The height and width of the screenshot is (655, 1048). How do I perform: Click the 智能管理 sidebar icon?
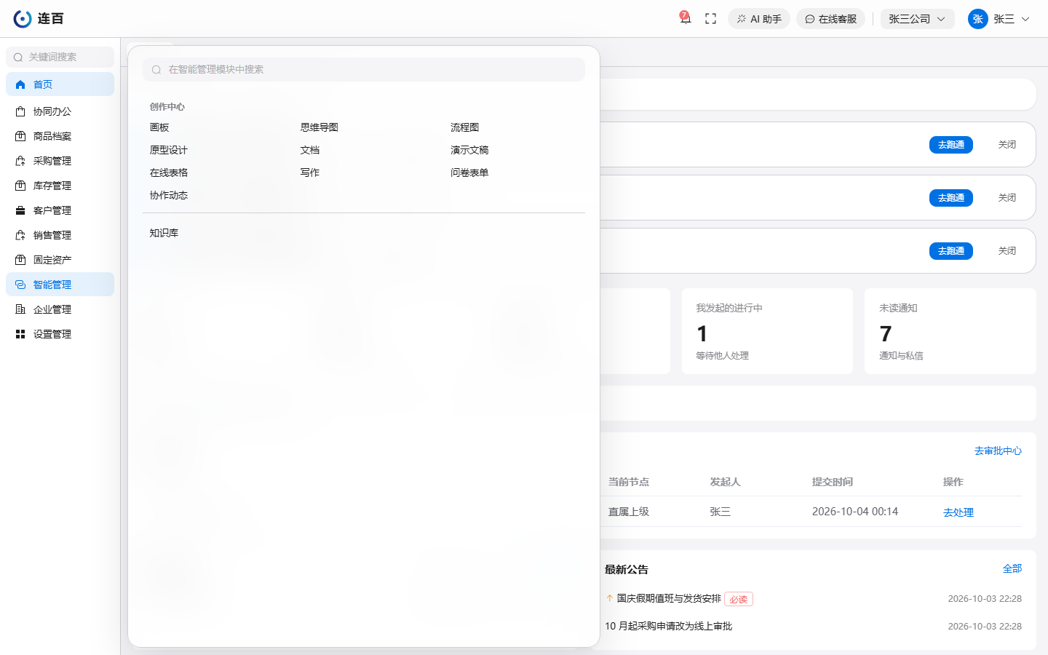pos(20,285)
